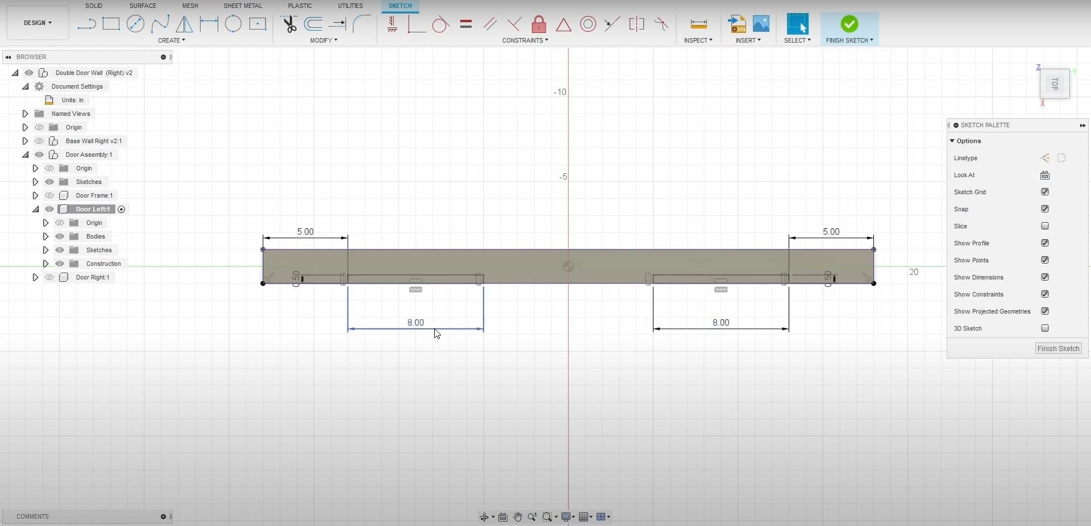Select the Mirror sketch tool
This screenshot has width=1091, height=526.
(x=184, y=24)
